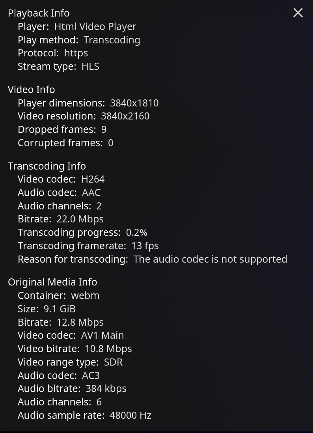Viewport: 313px width, 433px height.
Task: Click the audio codec not supported reason
Action: (x=210, y=259)
